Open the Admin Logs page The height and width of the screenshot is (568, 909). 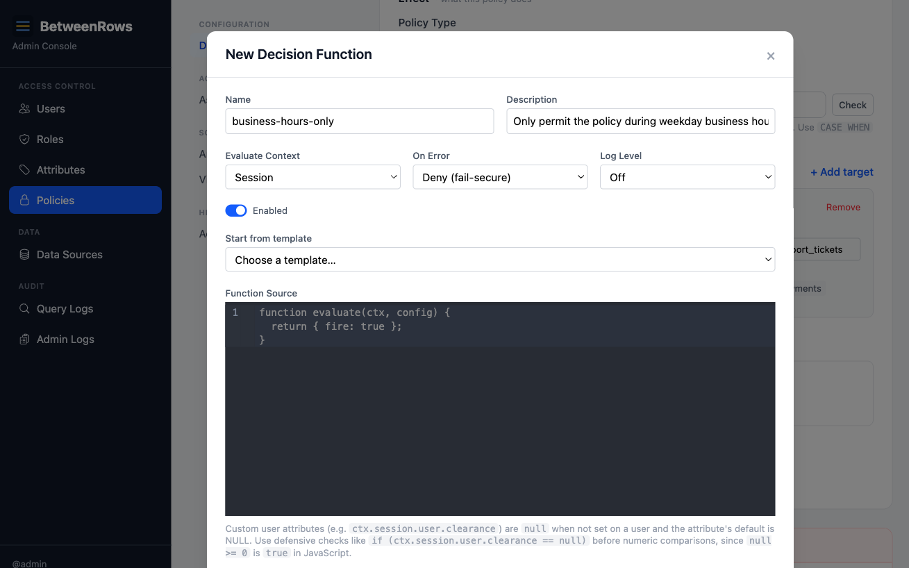point(85,340)
